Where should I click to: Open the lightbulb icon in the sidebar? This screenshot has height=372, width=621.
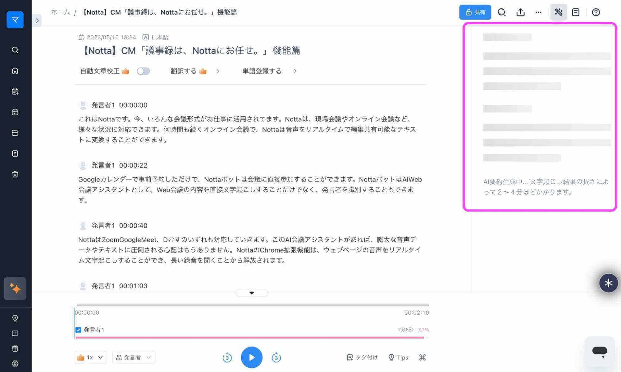point(15,318)
